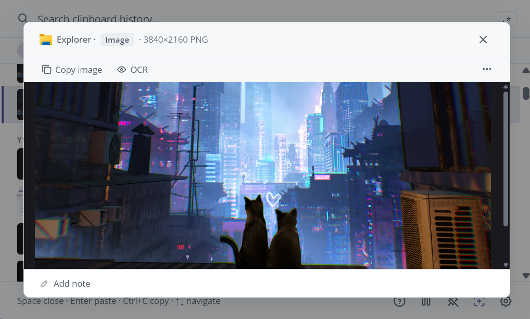Click the screen capture region icon
The image size is (530, 319).
(479, 301)
